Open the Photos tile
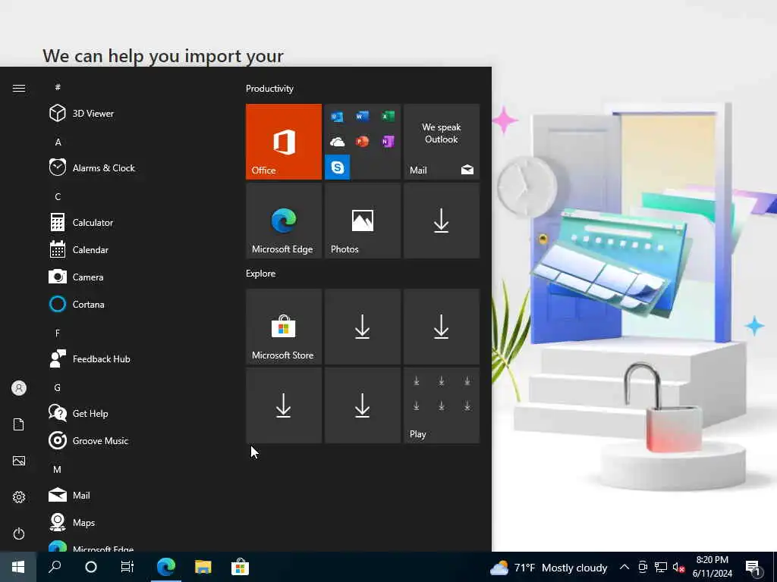 (x=362, y=221)
